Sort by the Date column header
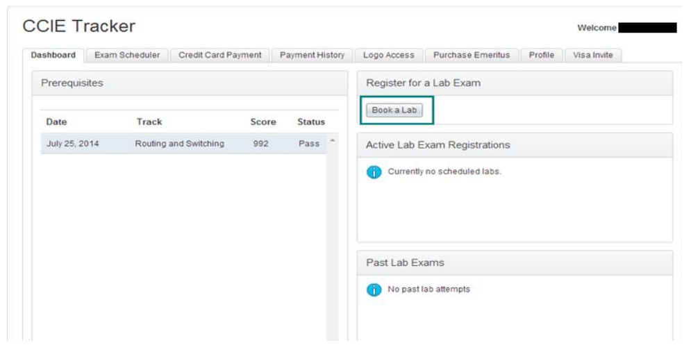 tap(56, 122)
